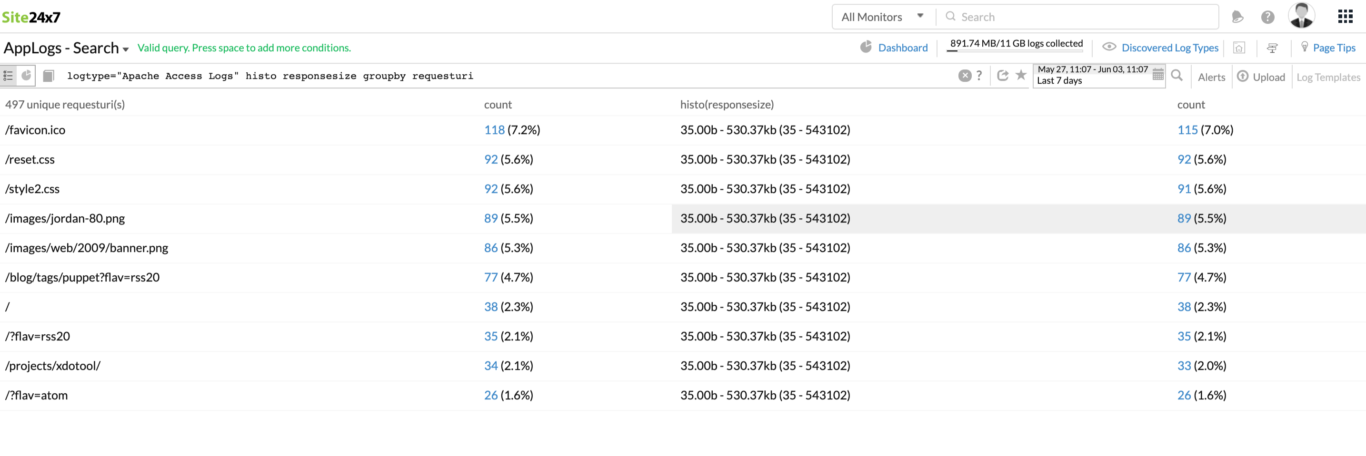The height and width of the screenshot is (456, 1366).
Task: Clear the query with the X icon
Action: [965, 76]
